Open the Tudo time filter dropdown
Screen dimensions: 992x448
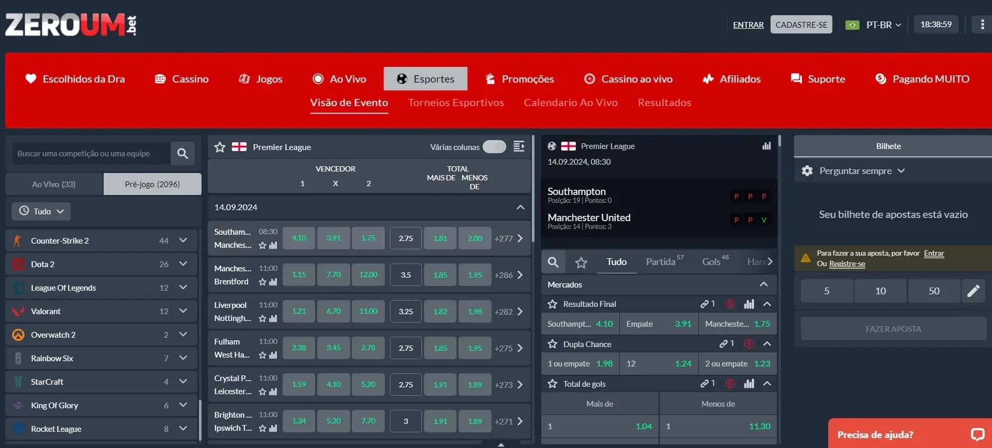[41, 211]
